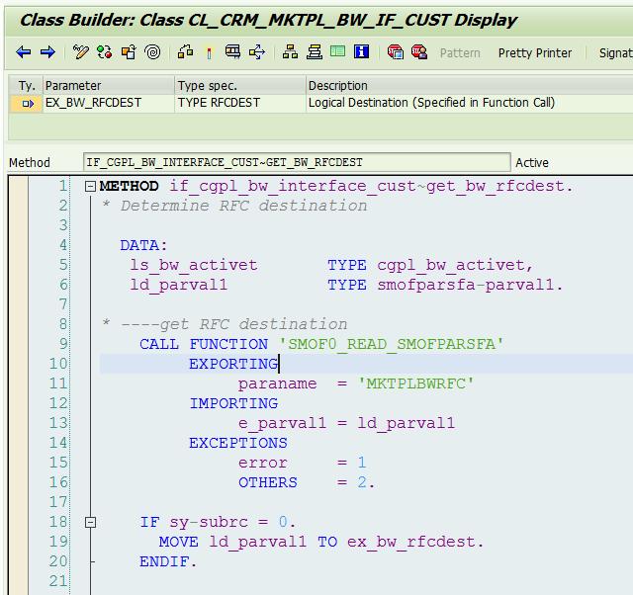Click the Pretty Printer button
Image resolution: width=633 pixels, height=595 pixels.
(x=535, y=52)
